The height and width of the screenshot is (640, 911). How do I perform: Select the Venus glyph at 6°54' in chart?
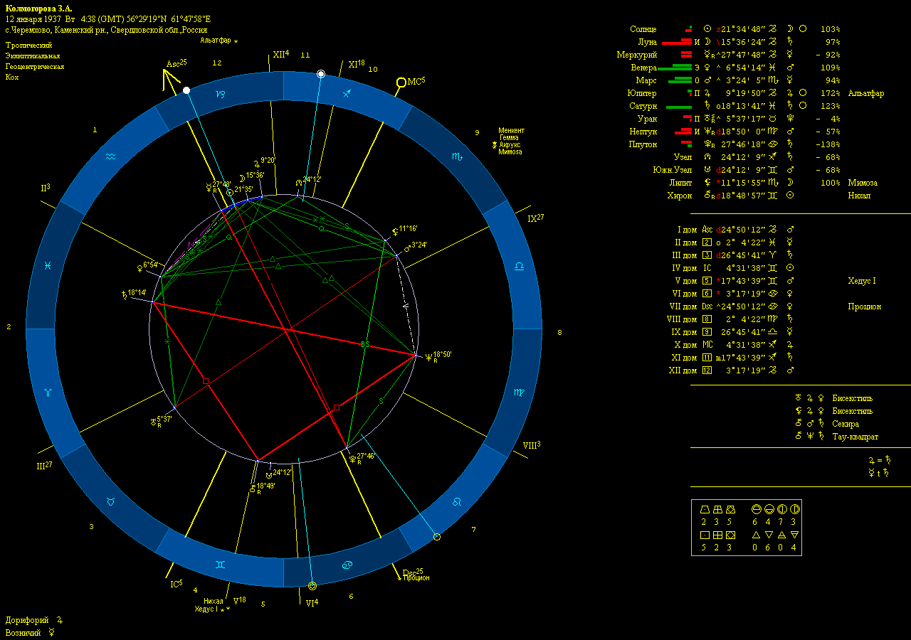[x=139, y=267]
